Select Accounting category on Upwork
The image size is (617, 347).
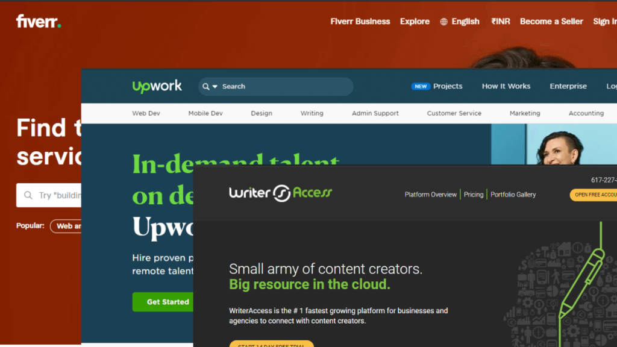click(x=586, y=113)
